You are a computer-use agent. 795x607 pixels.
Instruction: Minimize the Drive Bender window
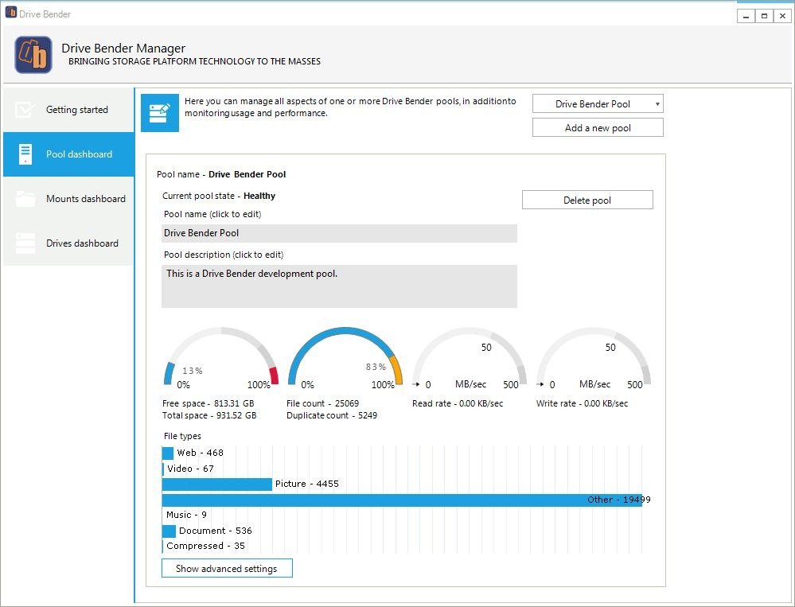tap(746, 16)
